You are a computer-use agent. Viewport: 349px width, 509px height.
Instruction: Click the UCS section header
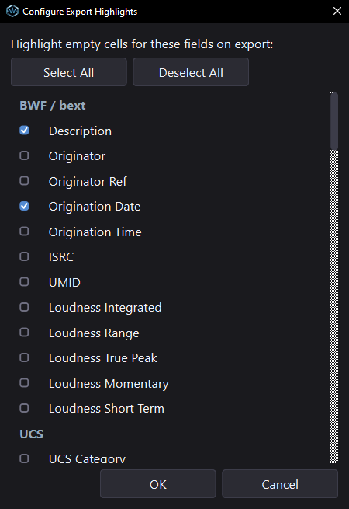point(32,434)
